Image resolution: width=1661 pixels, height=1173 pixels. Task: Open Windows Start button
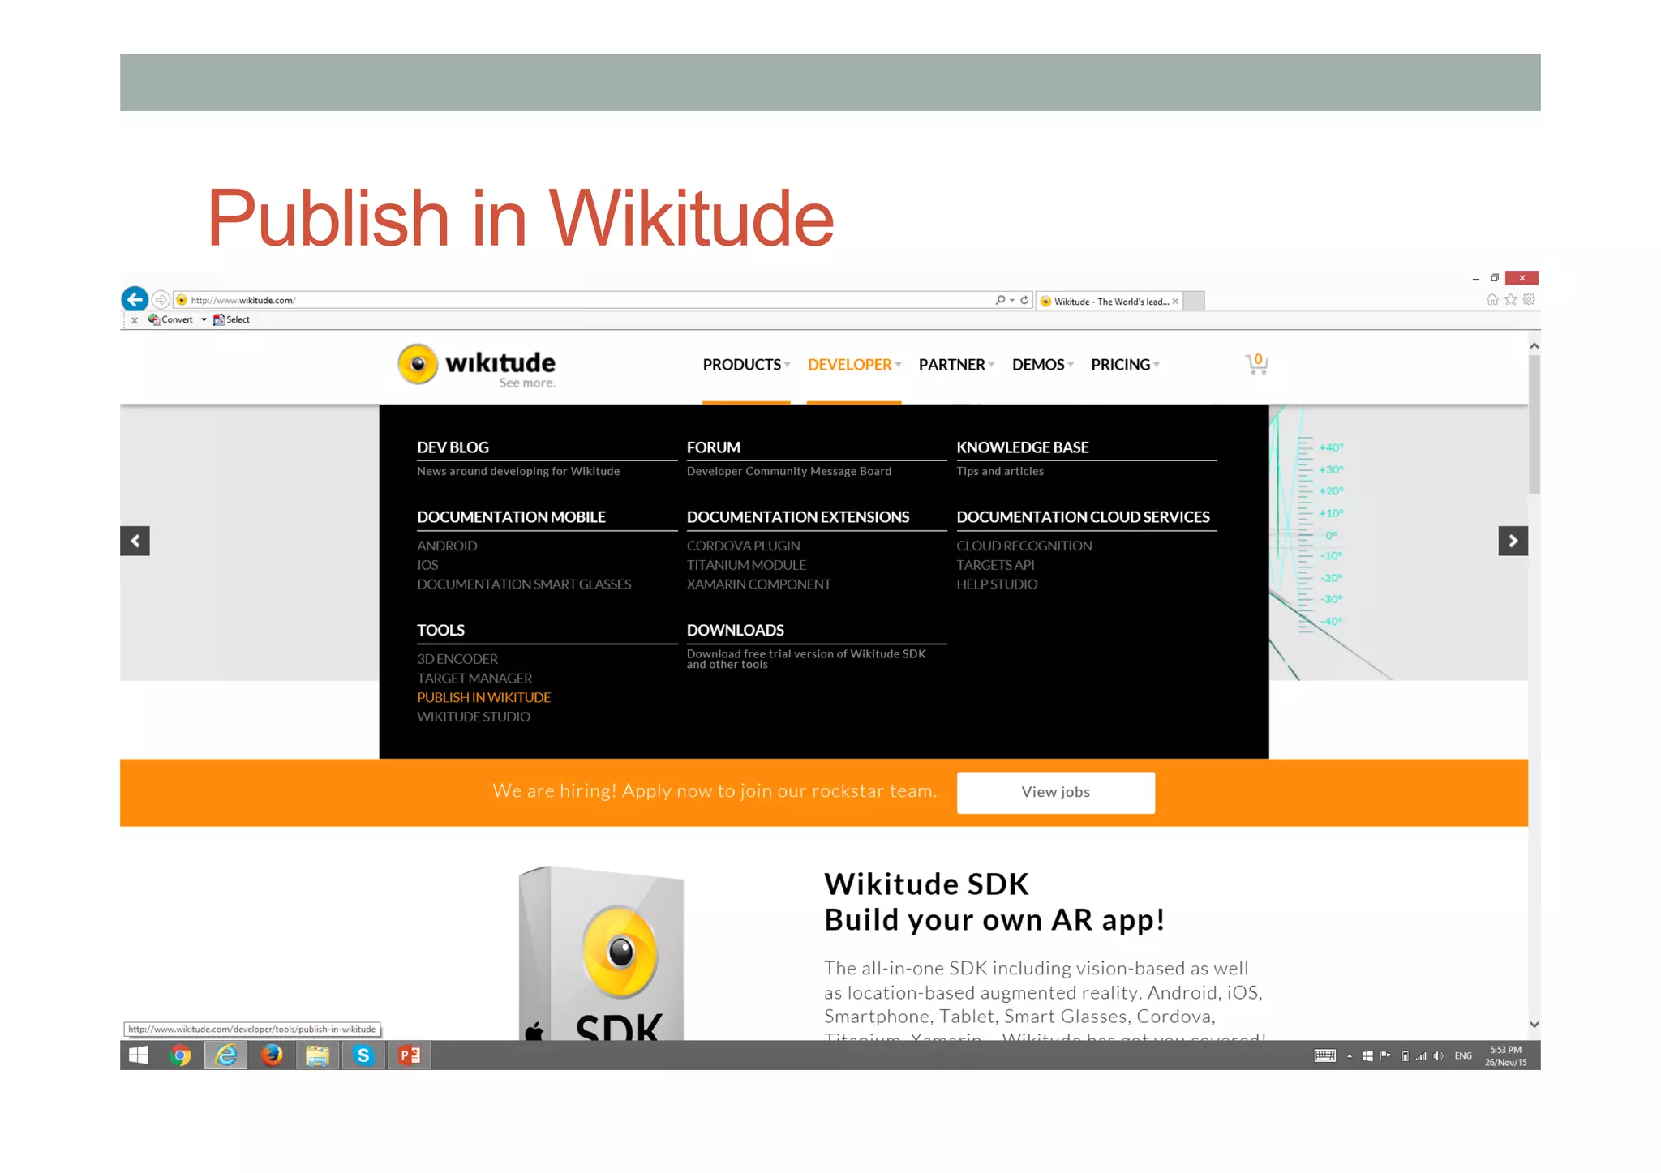(x=139, y=1055)
